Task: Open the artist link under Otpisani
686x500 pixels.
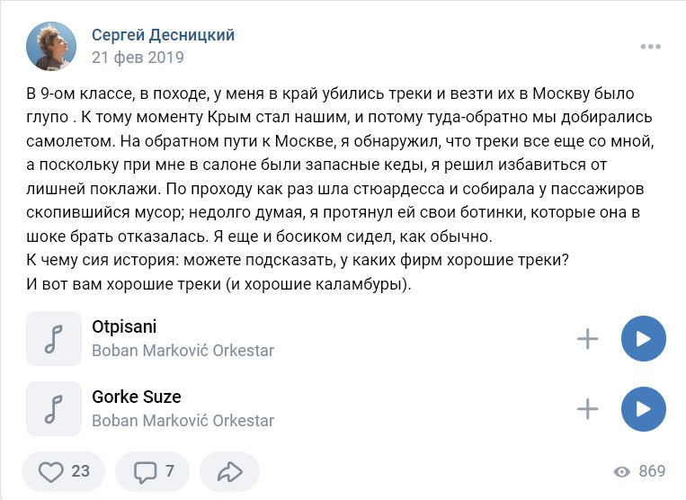Action: tap(183, 351)
